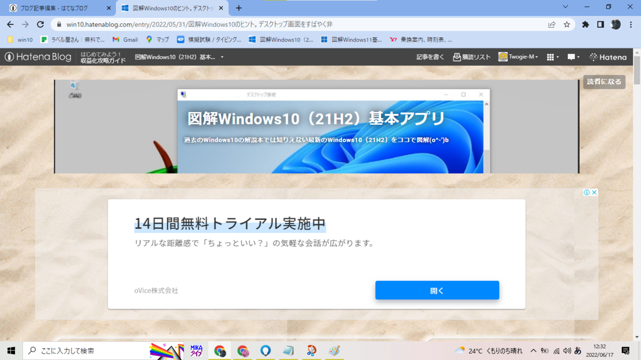The width and height of the screenshot is (641, 360).
Task: Open the second Chrome taskbar icon with pink badge
Action: tap(243, 350)
